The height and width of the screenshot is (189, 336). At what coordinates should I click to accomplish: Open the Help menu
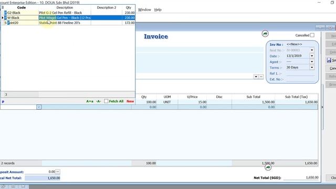click(x=157, y=9)
